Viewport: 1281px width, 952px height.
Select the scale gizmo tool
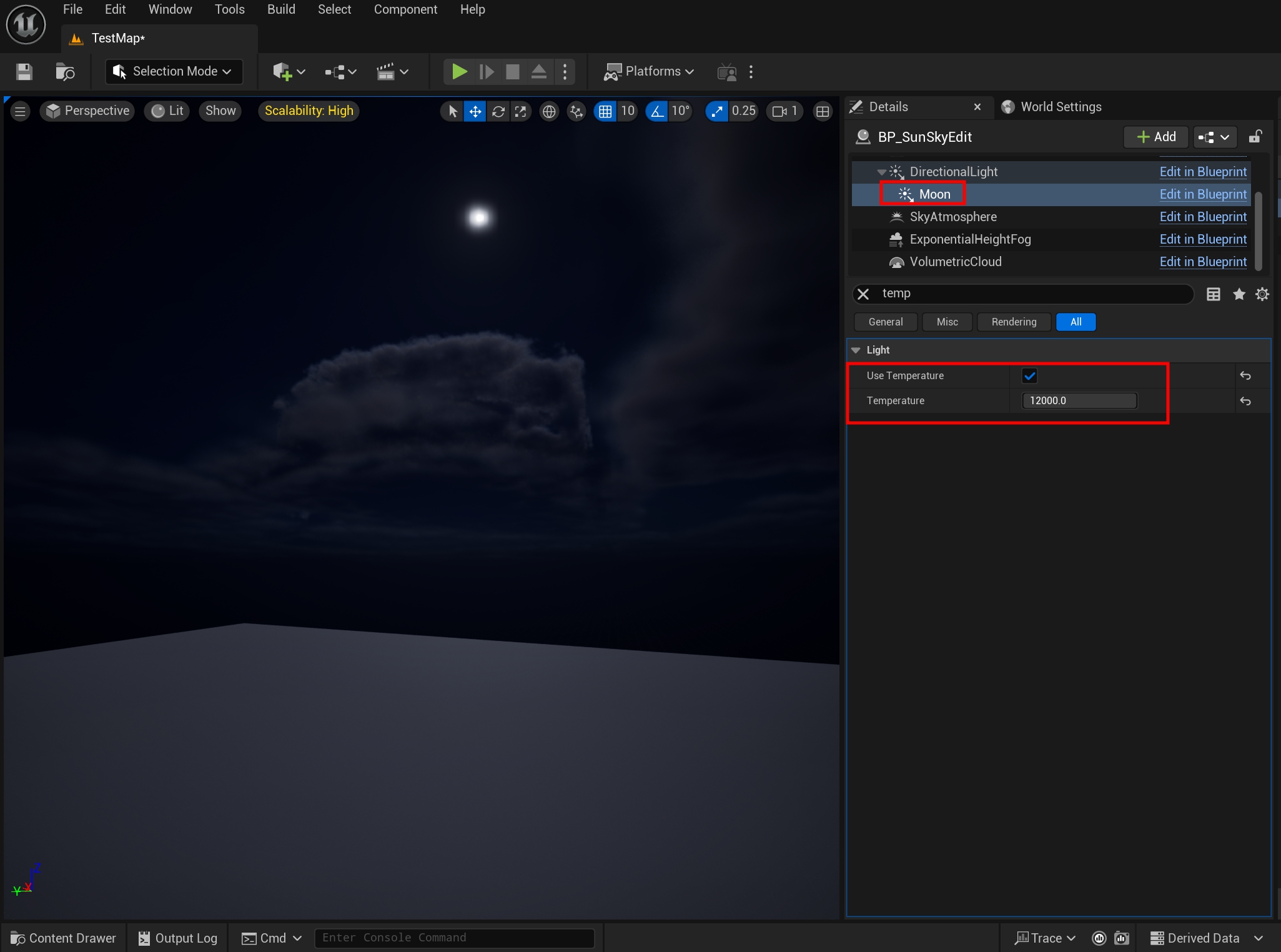[520, 111]
